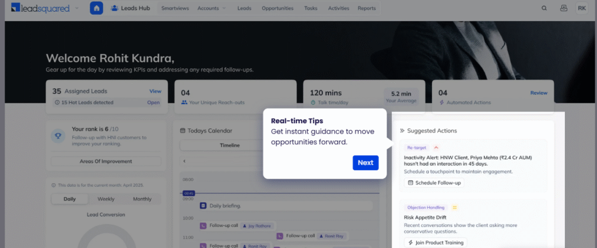
Task: Open the Leads Hub people icon
Action: click(114, 8)
